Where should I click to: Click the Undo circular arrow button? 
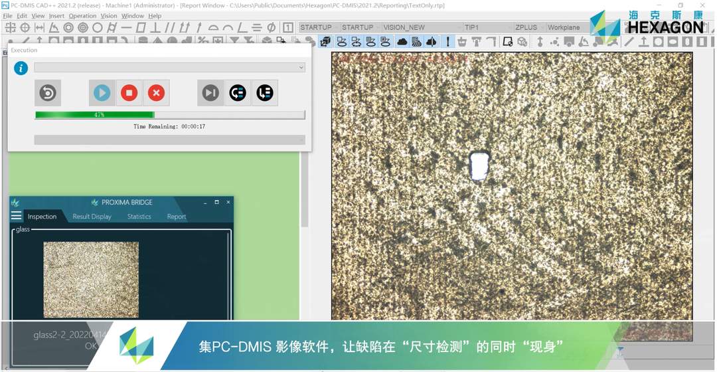click(x=48, y=93)
